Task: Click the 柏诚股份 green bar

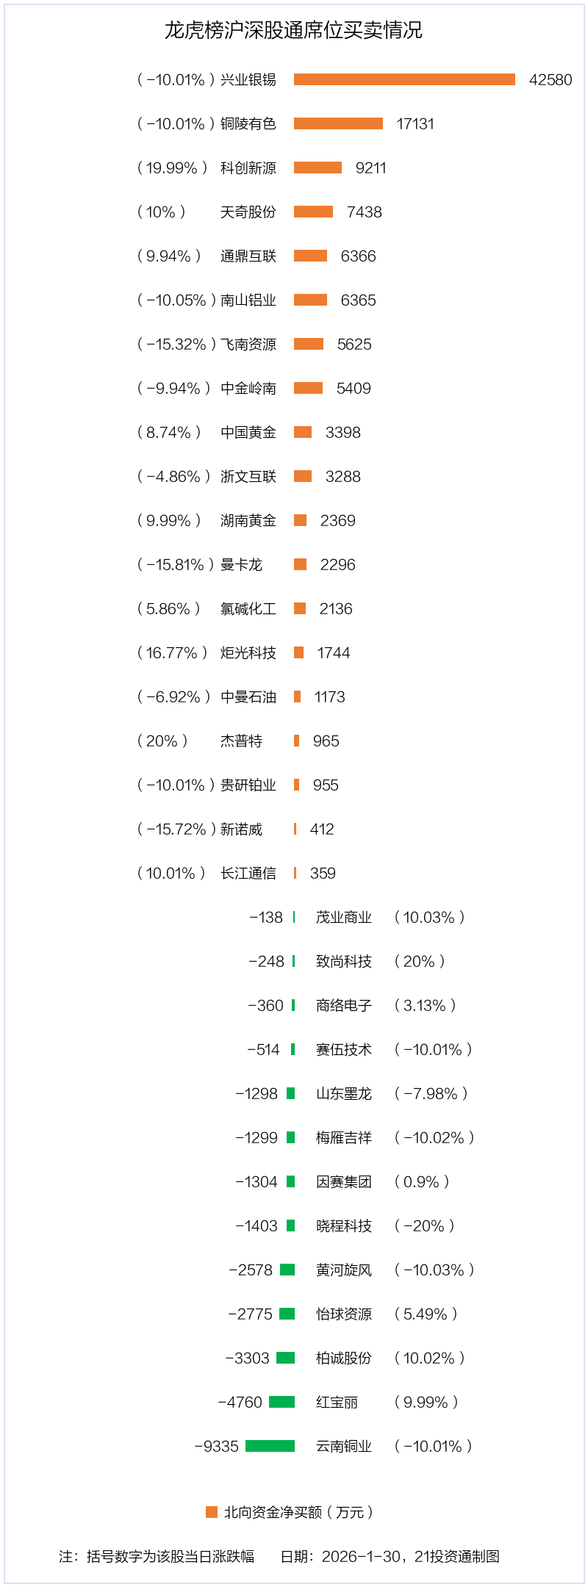Action: tap(285, 1358)
